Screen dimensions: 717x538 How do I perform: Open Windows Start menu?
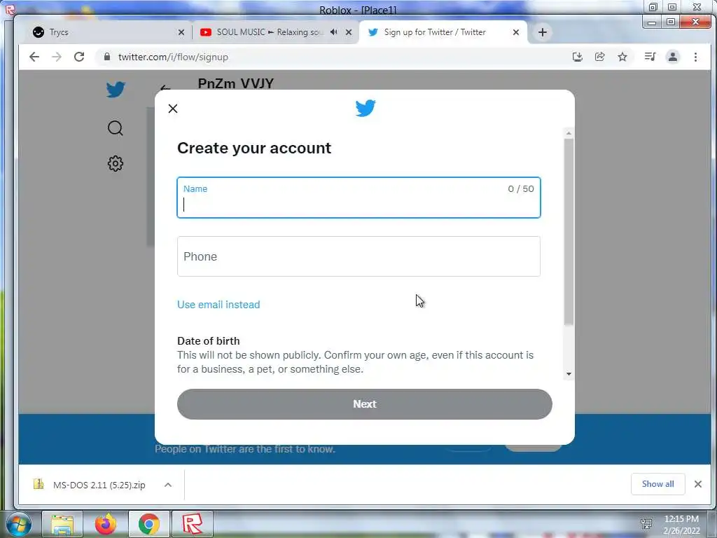point(18,525)
